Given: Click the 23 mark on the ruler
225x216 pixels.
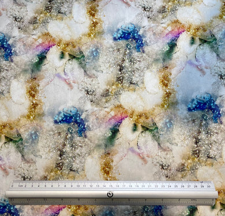Looking at the screenshot, I should [x=163, y=187].
